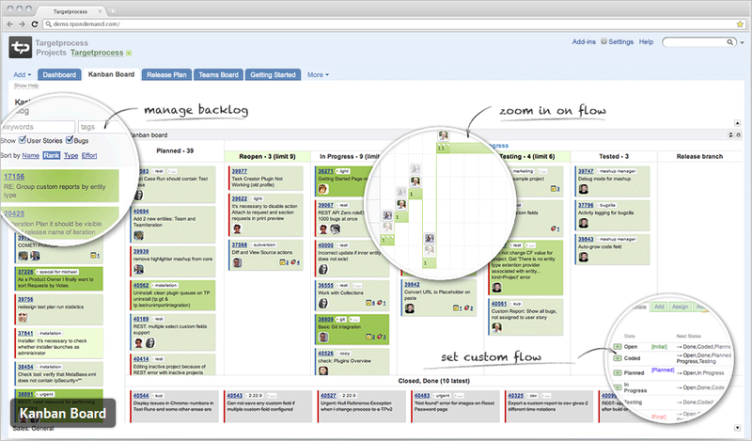Open the task count icon on card 37568
This screenshot has height=441, width=752.
coord(284,262)
